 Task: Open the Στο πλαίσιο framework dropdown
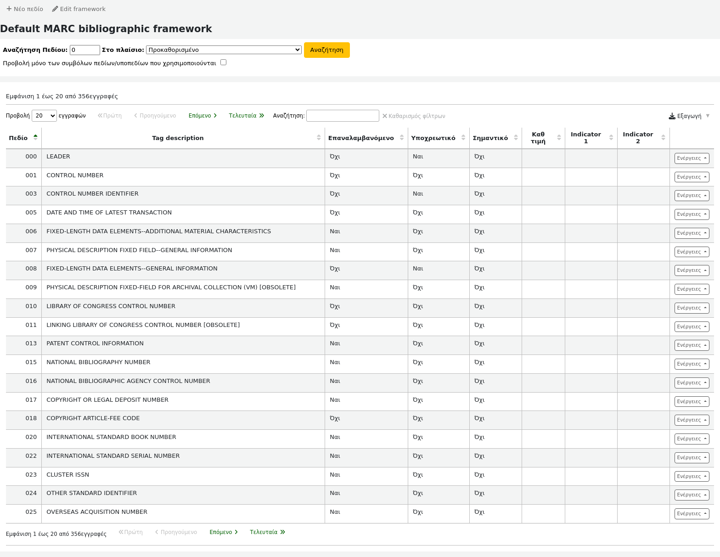pos(224,50)
